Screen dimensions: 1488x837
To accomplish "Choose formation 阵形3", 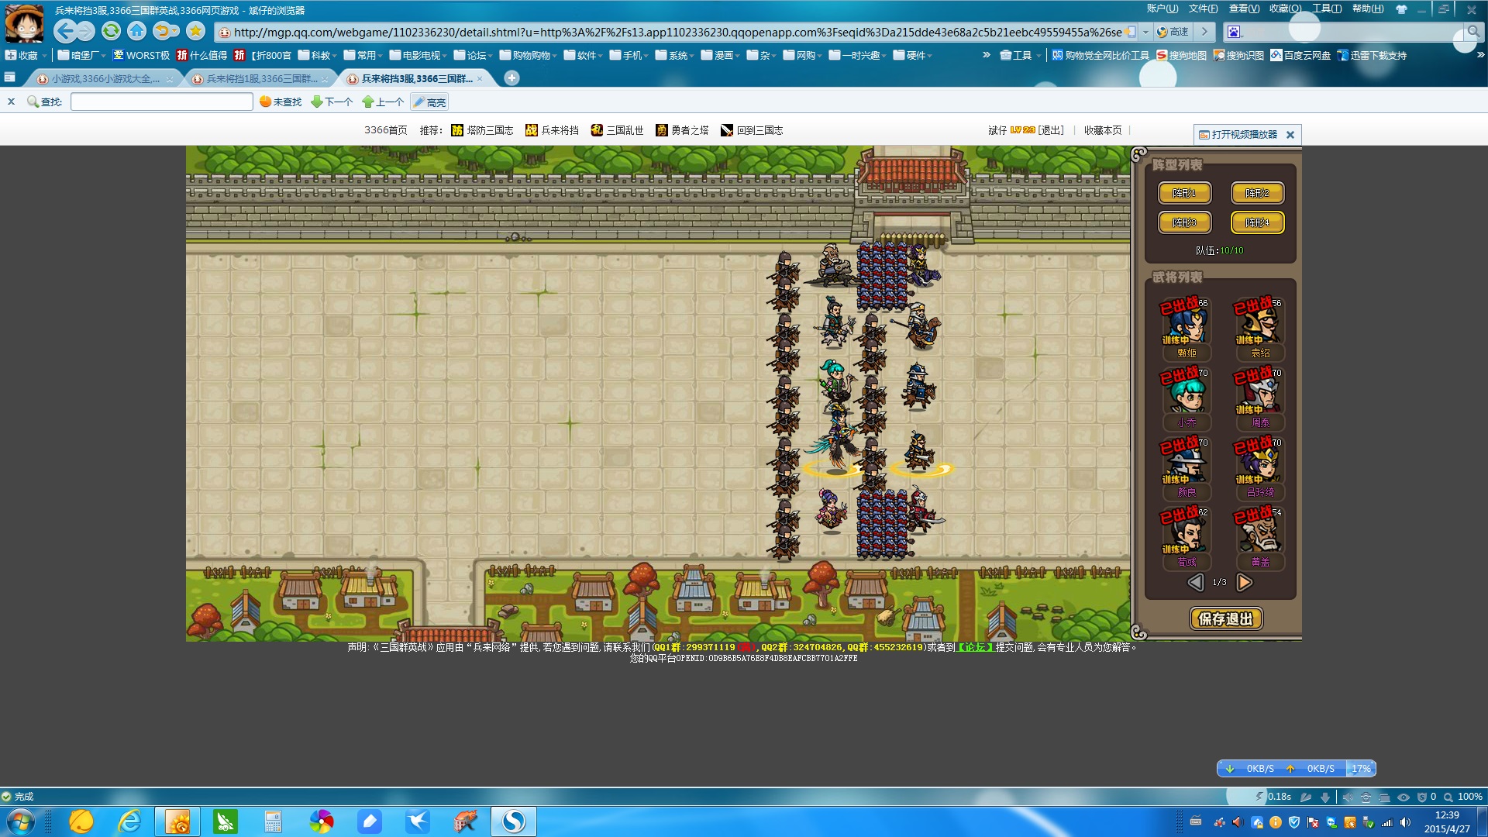I will pyautogui.click(x=1184, y=222).
